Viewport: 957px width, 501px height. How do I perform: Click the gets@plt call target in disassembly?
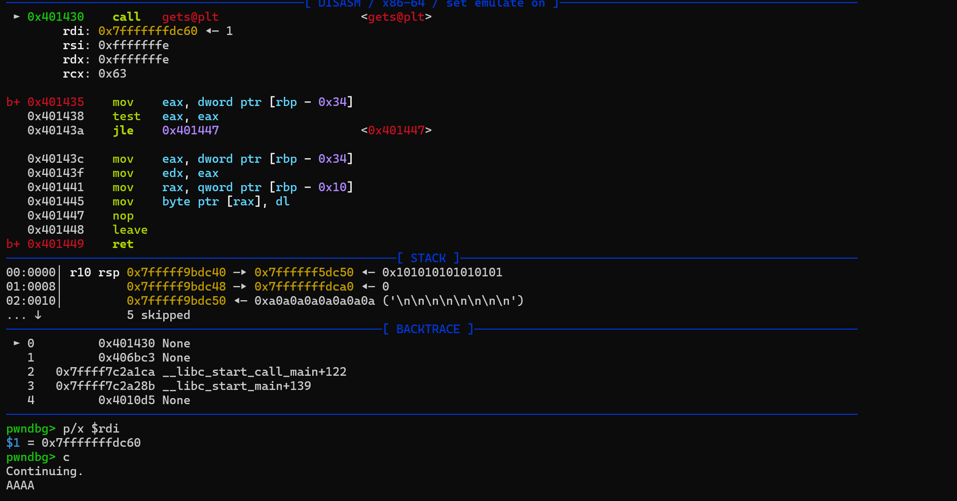190,17
